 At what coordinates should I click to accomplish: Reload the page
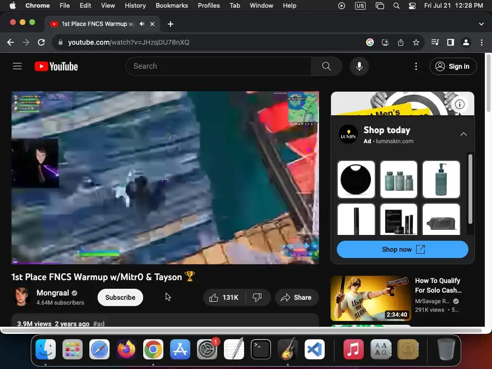point(41,42)
